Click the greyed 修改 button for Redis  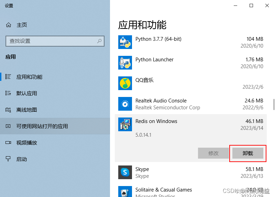tap(213, 153)
